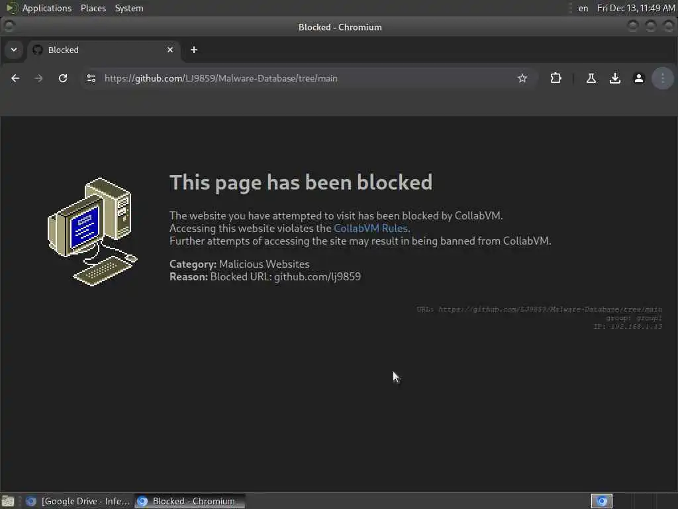Switch to Google Drive taskbar window
The width and height of the screenshot is (678, 509).
click(78, 501)
